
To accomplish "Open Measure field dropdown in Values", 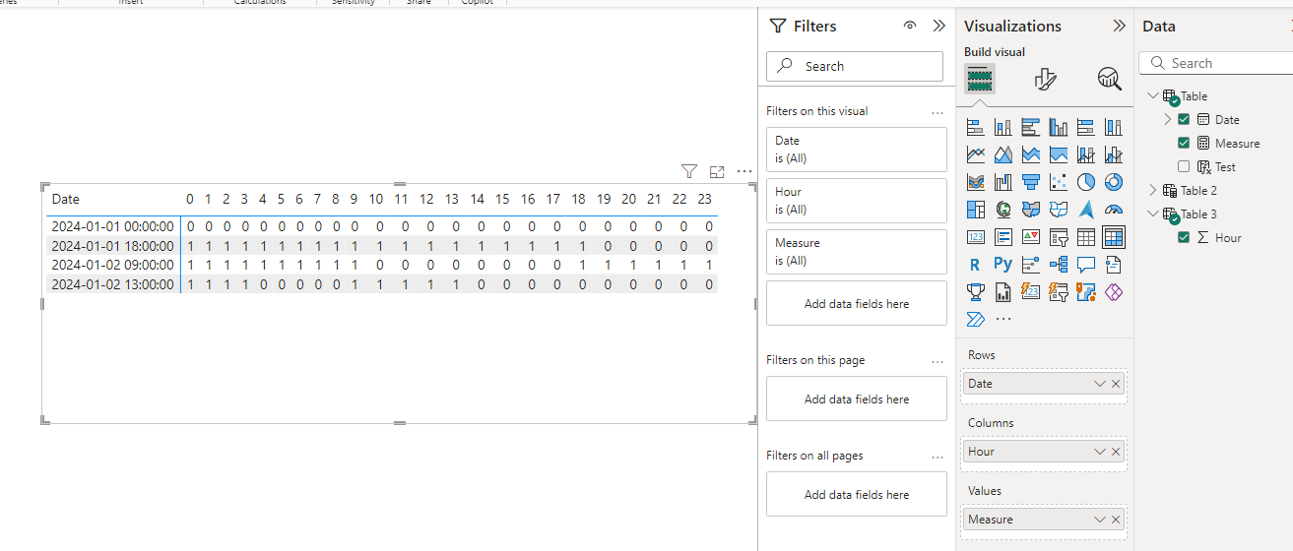I will coord(1100,520).
